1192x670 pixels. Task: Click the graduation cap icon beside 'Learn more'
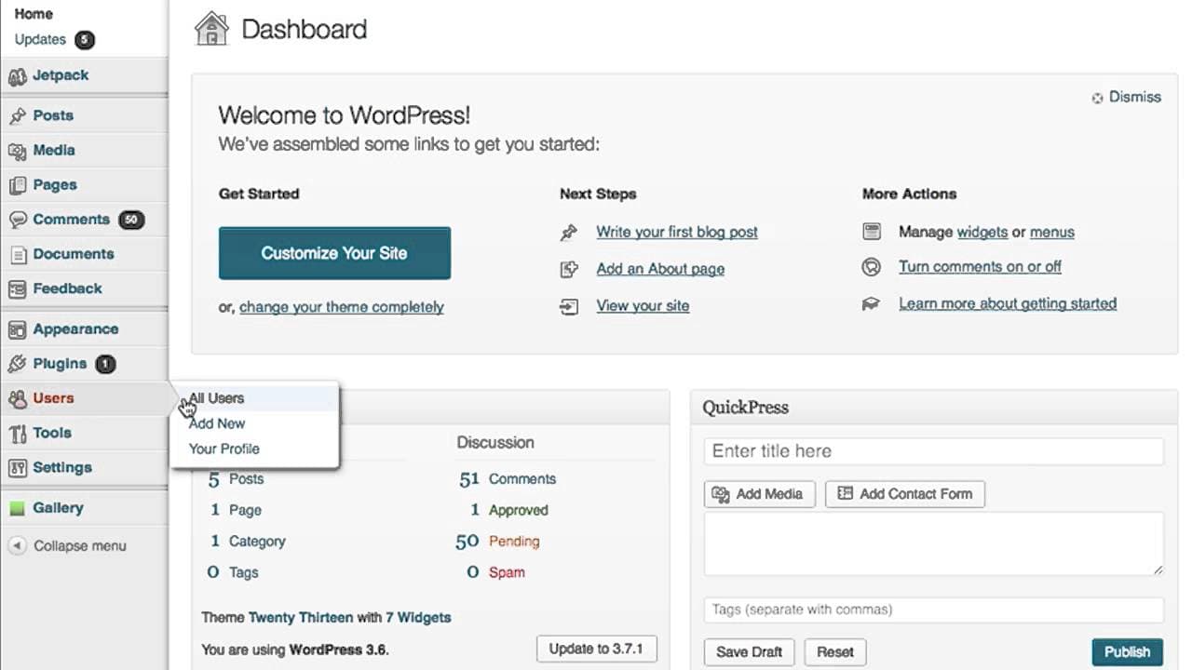point(872,304)
